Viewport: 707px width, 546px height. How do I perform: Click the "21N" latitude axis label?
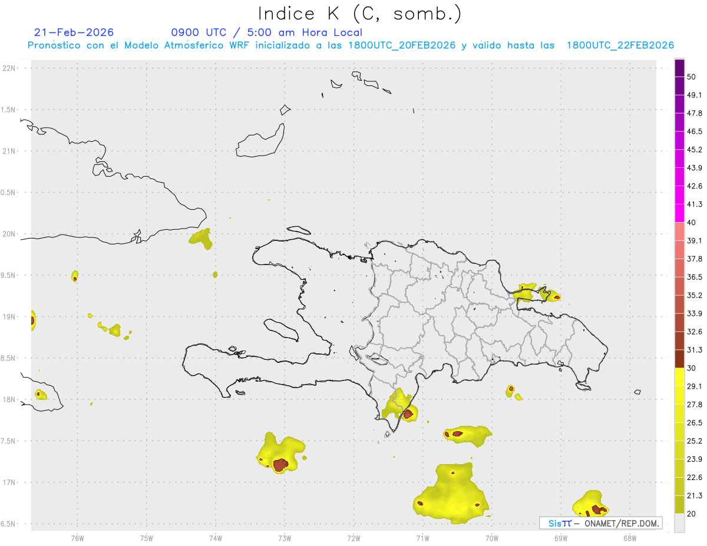tap(9, 151)
